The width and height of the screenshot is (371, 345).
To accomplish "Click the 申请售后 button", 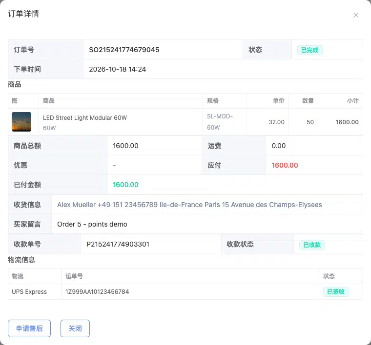I will [x=29, y=328].
